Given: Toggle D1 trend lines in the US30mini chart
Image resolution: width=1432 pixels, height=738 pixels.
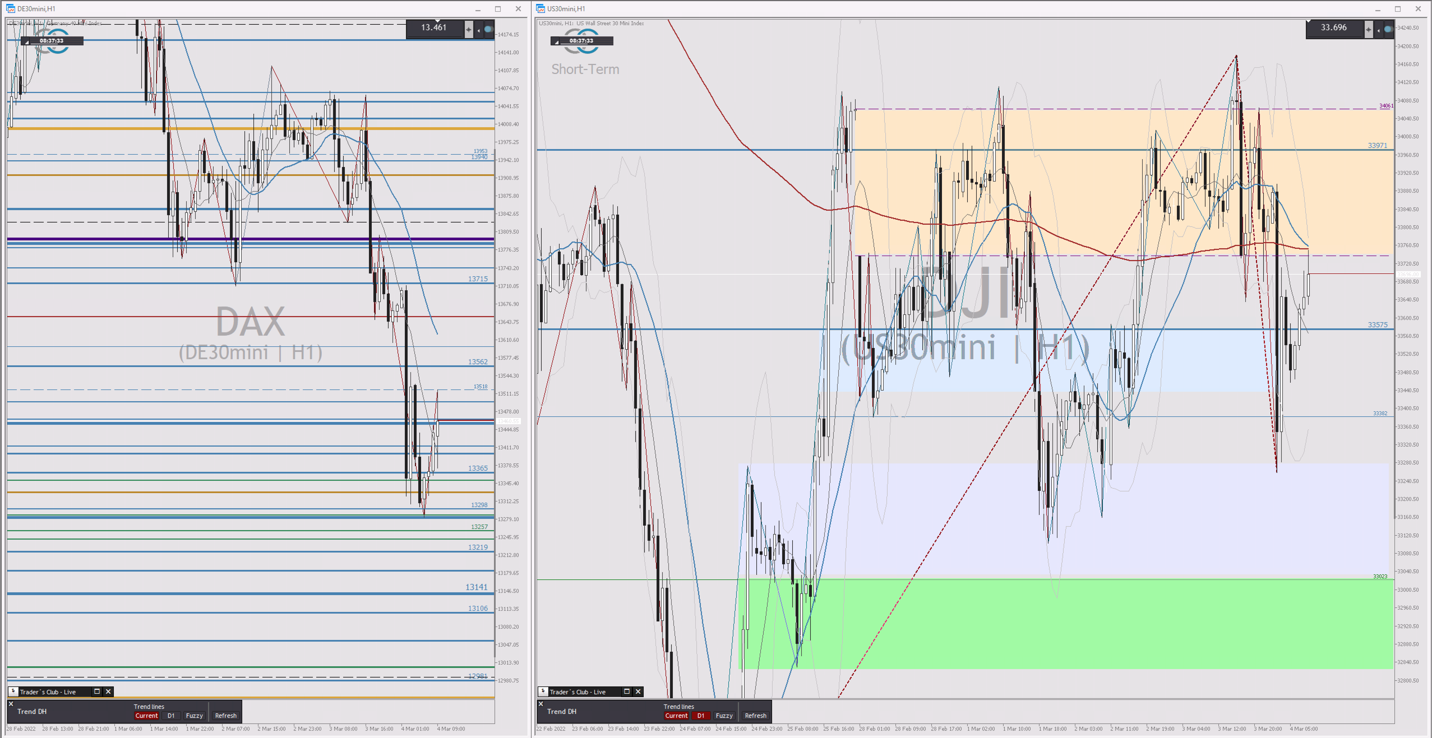Looking at the screenshot, I should (701, 716).
